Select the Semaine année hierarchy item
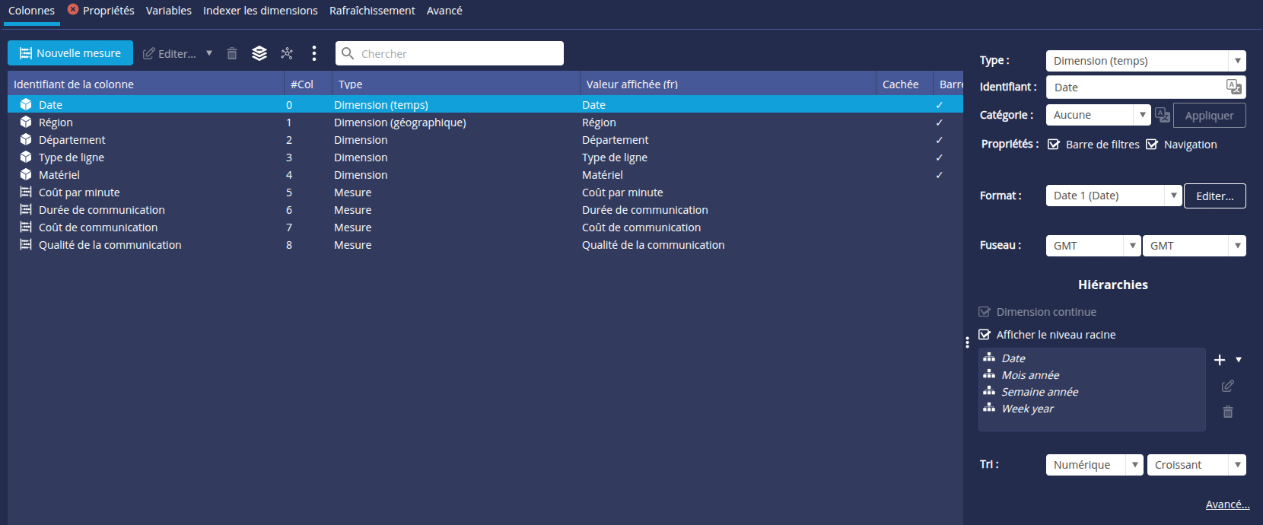 click(1039, 392)
